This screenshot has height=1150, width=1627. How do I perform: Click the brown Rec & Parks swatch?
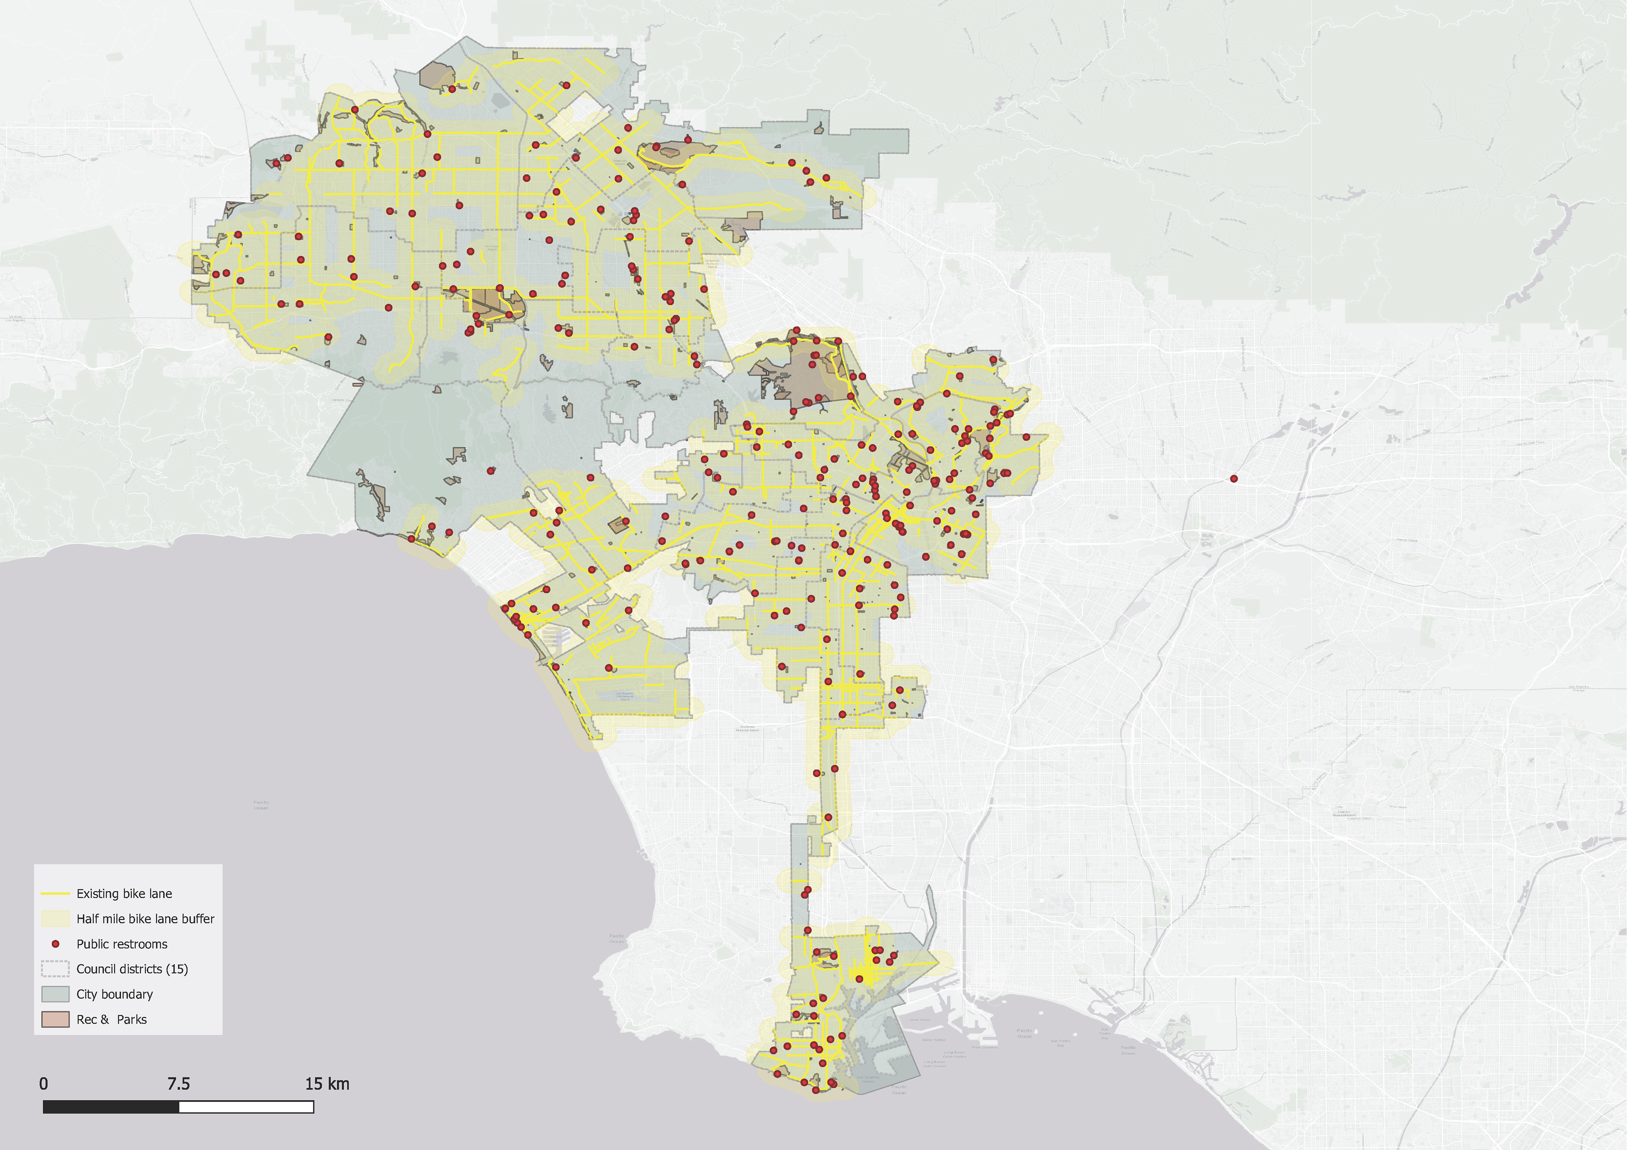pyautogui.click(x=55, y=1020)
